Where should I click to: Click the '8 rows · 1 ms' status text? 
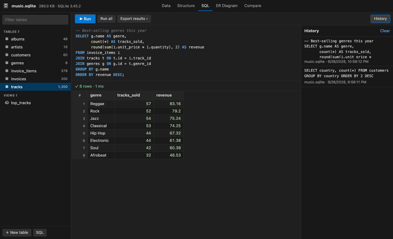[89, 86]
